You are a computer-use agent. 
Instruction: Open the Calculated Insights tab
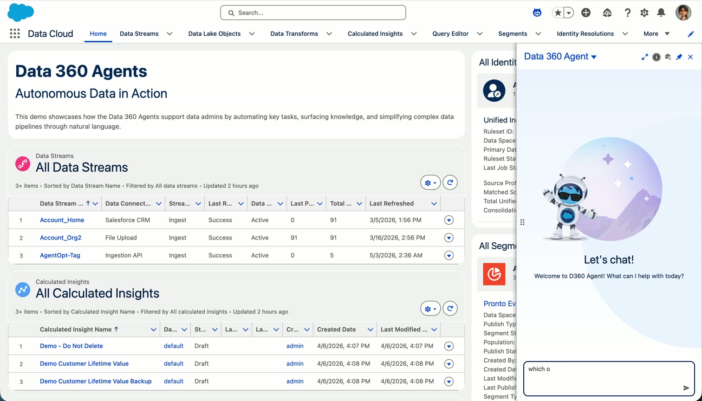coord(375,34)
